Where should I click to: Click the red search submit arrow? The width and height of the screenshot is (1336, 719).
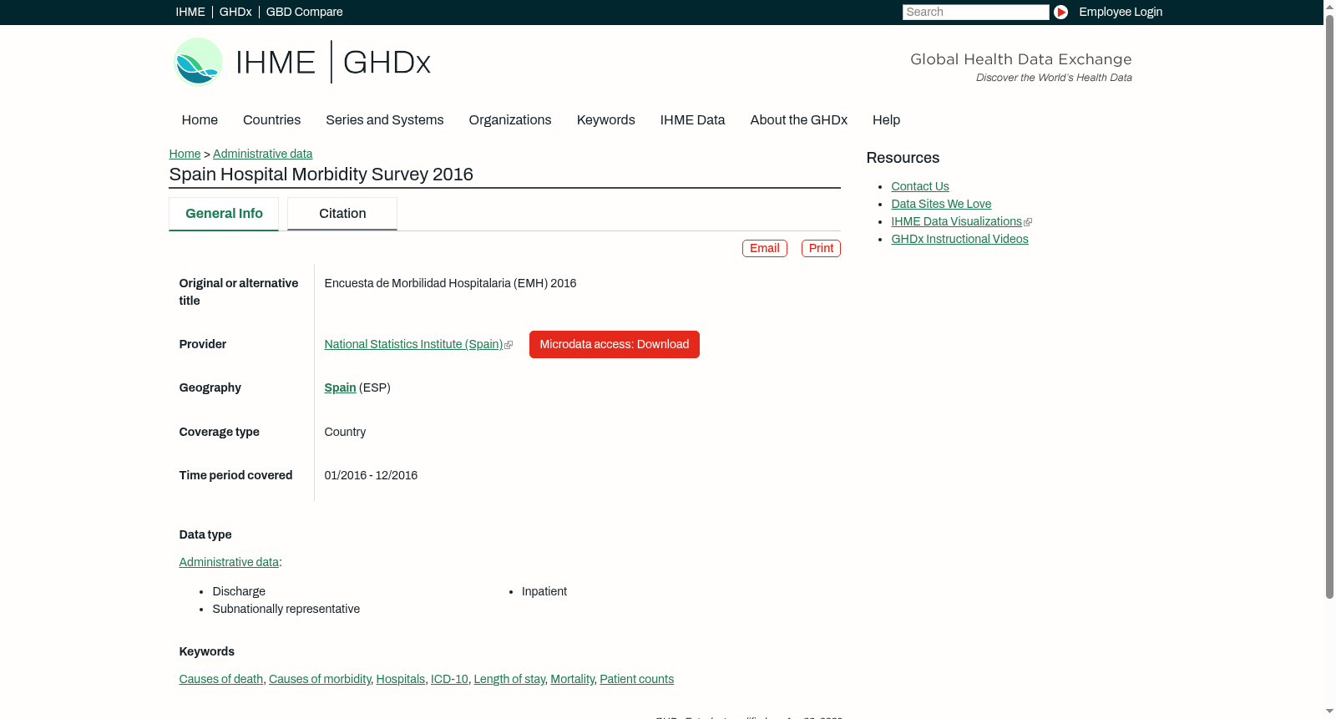click(1060, 12)
